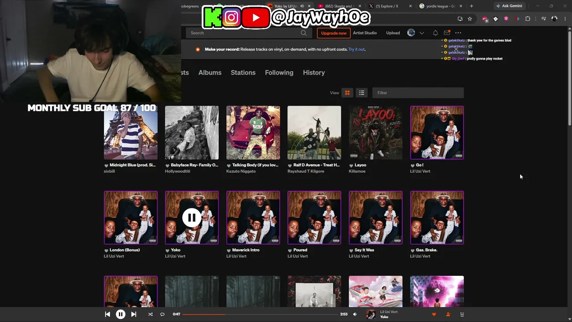This screenshot has height=322, width=572.
Task: Pause Yoko via its artwork button
Action: [x=192, y=218]
